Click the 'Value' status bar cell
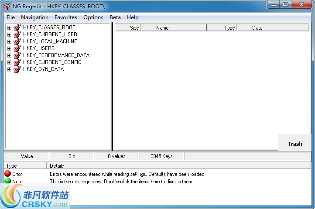 [x=27, y=156]
